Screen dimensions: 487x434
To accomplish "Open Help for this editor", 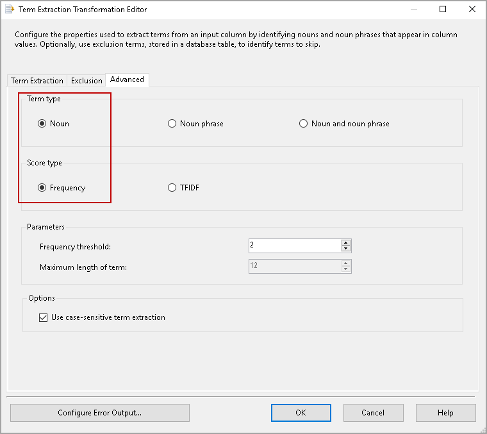I will click(x=445, y=413).
